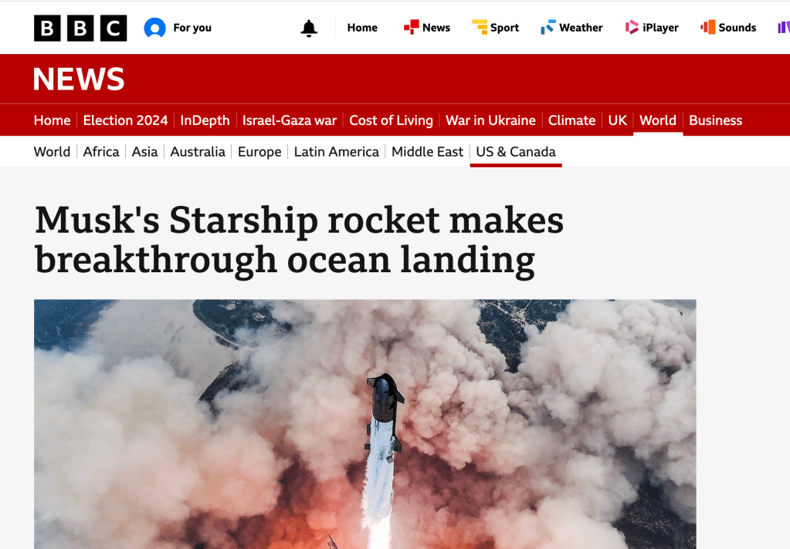The image size is (790, 549).
Task: Click the BBC logo
Action: [x=80, y=29]
